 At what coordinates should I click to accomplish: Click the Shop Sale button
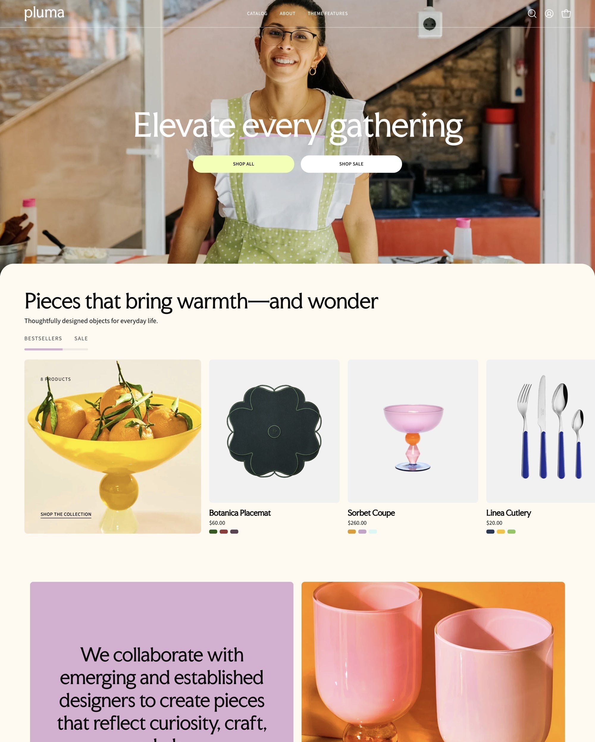click(x=351, y=164)
